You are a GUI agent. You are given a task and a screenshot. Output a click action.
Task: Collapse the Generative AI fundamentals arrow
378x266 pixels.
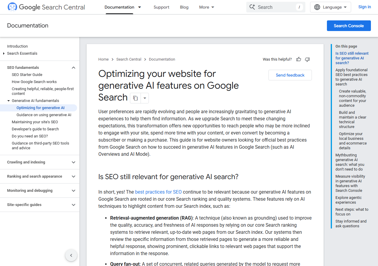tap(9, 101)
